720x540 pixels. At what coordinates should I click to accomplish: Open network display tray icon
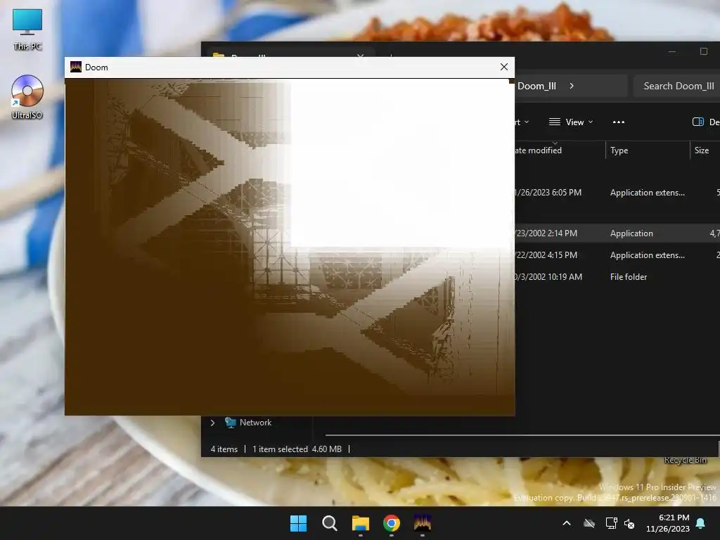tap(611, 523)
